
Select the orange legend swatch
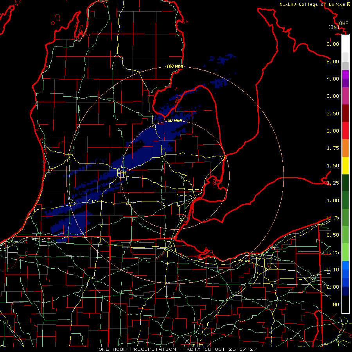point(345,148)
